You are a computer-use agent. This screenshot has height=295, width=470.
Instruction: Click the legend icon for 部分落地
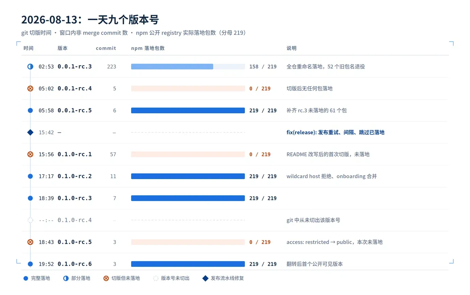[66, 278]
